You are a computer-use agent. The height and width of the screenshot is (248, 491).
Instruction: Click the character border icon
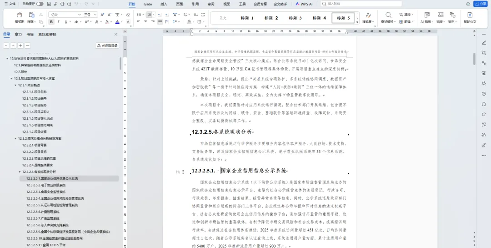coord(128,22)
